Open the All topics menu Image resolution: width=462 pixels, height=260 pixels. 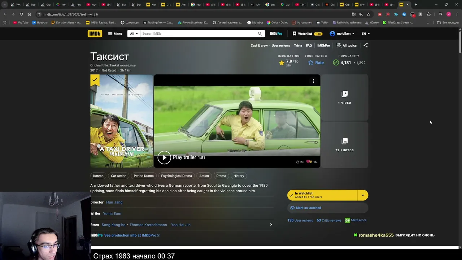(x=346, y=45)
